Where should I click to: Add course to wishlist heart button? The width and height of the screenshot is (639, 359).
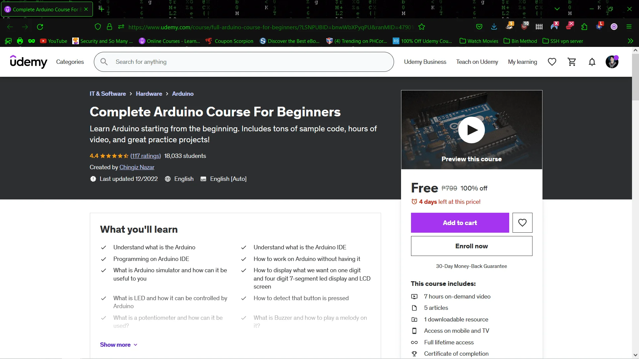pos(522,223)
